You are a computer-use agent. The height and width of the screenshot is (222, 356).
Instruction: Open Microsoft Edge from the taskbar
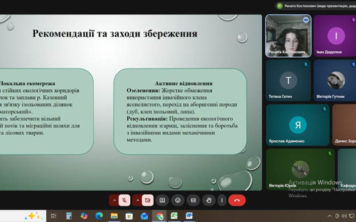[99, 216]
